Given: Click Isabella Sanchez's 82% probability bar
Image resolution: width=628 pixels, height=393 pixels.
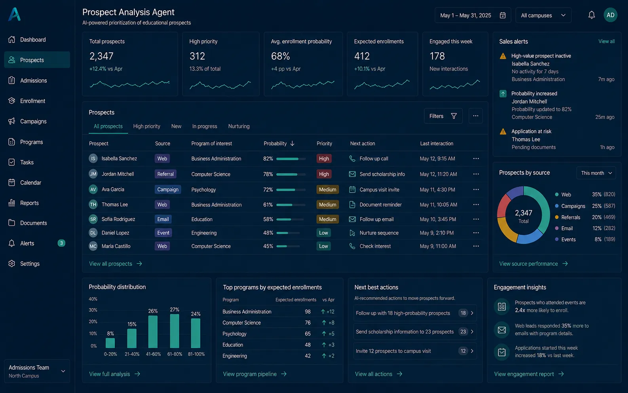Looking at the screenshot, I should coord(291,158).
